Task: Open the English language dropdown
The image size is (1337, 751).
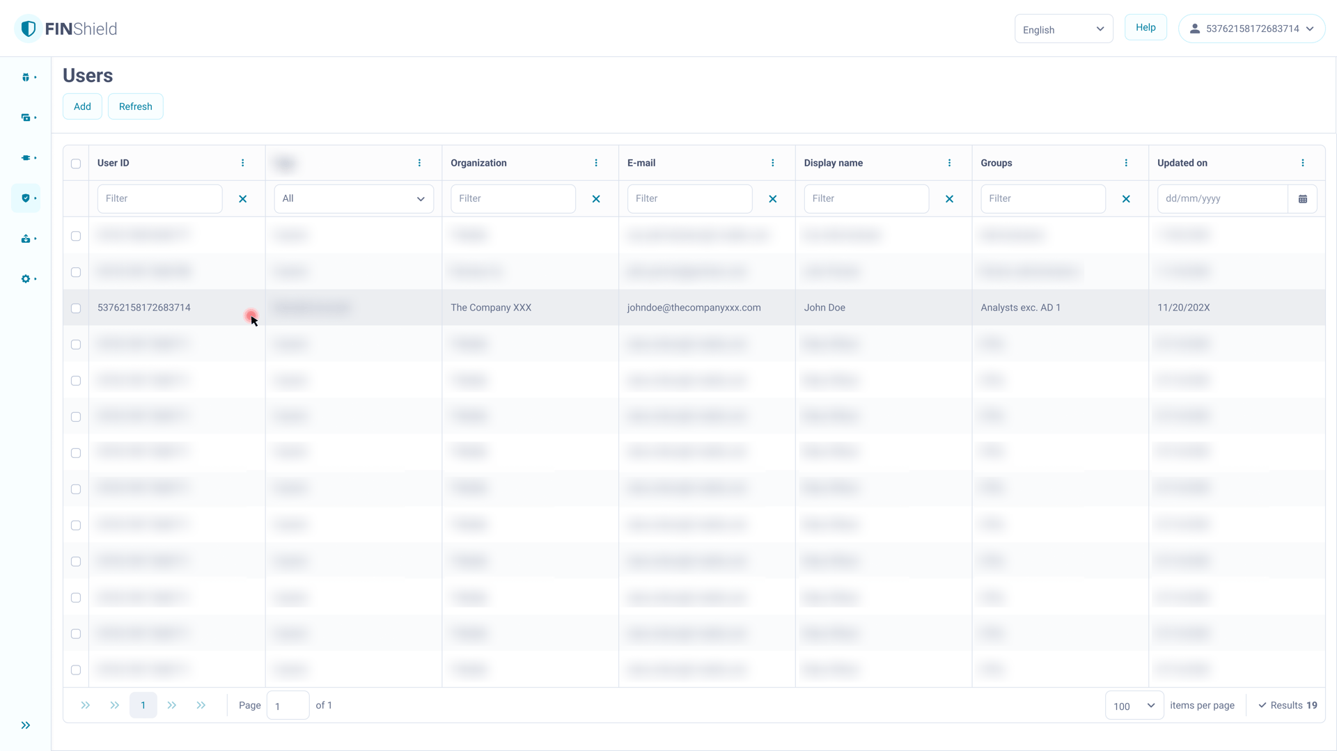Action: click(x=1063, y=29)
